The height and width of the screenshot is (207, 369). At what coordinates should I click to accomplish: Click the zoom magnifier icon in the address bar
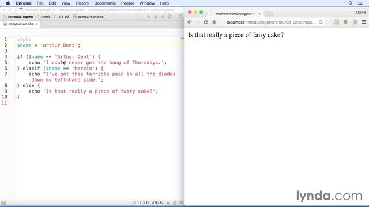pyautogui.click(x=321, y=22)
